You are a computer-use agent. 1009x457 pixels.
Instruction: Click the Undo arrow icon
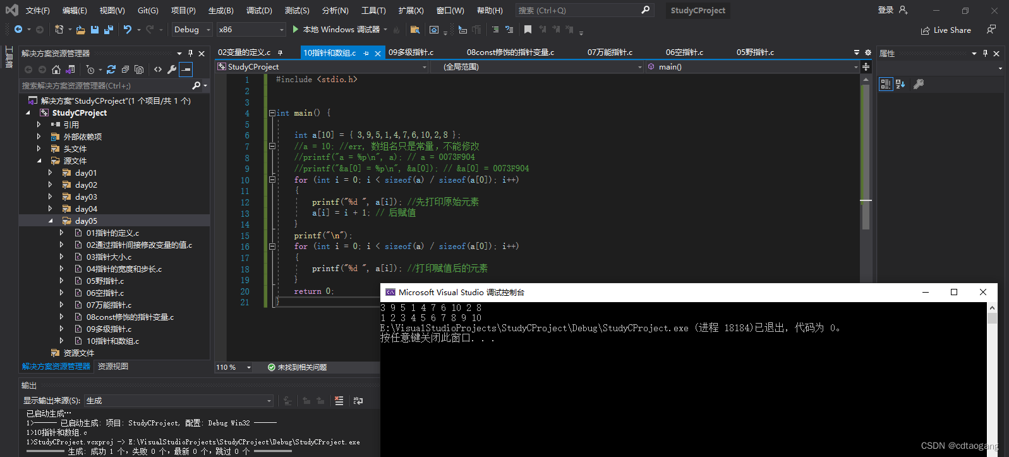[128, 30]
